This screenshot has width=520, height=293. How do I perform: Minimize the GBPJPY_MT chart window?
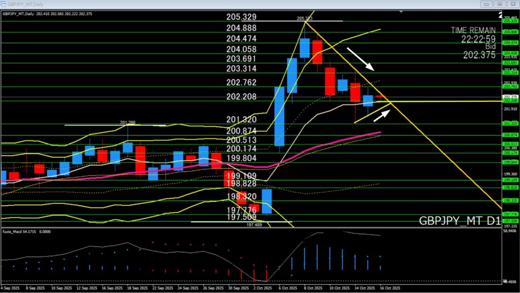point(486,3)
